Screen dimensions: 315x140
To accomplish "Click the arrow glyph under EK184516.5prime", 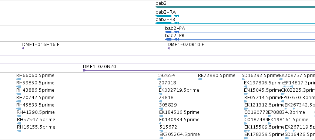I will [161, 116].
